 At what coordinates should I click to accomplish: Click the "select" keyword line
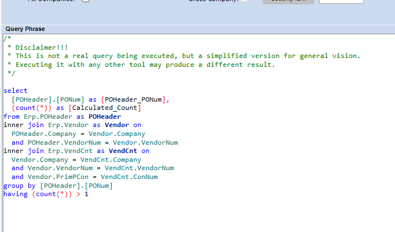point(16,91)
